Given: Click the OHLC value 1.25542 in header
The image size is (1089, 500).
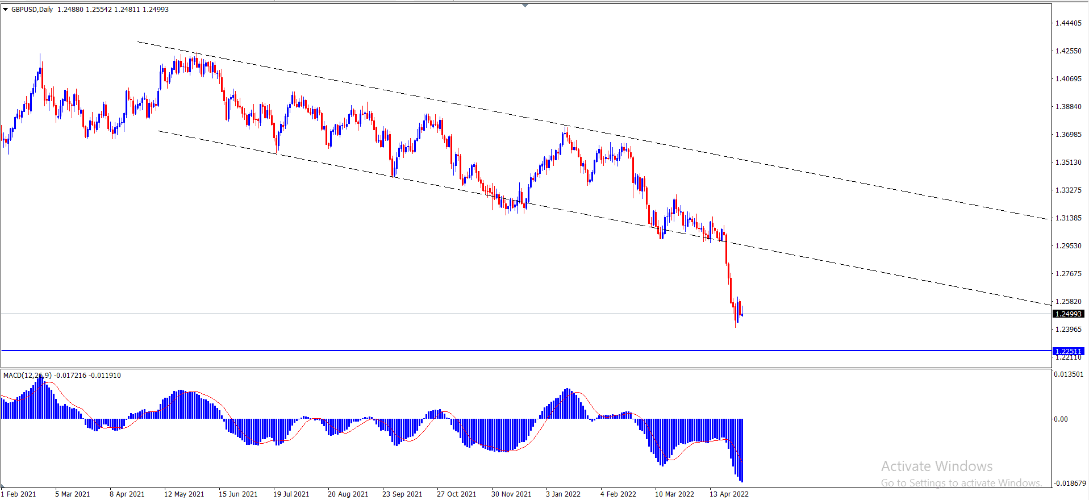Looking at the screenshot, I should click(99, 10).
